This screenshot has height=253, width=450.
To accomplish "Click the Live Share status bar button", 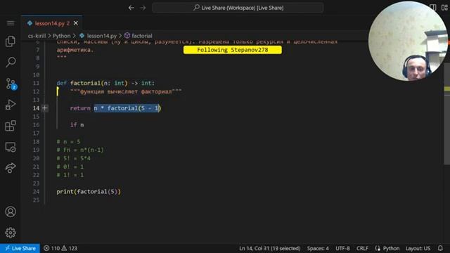I will click(x=20, y=248).
